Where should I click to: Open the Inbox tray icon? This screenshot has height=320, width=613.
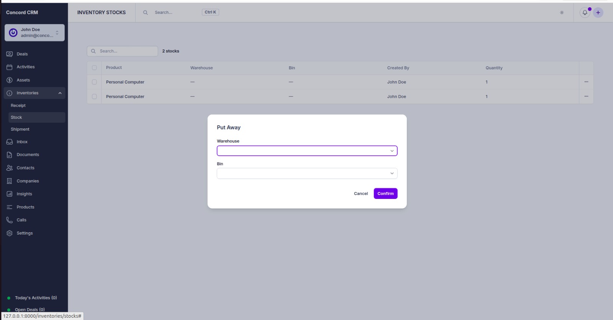[x=10, y=142]
